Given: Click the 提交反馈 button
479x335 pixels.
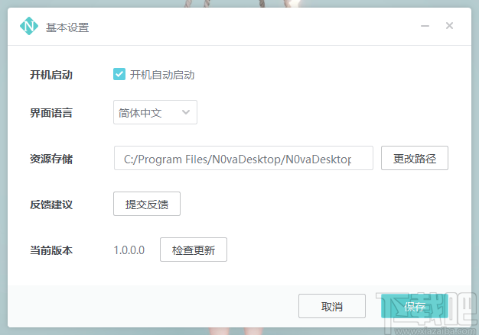Looking at the screenshot, I should pyautogui.click(x=147, y=204).
